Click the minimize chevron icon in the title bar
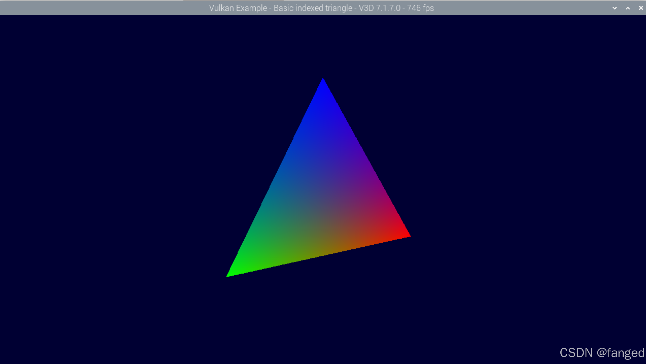Screen dimensions: 646x364 click(x=614, y=8)
